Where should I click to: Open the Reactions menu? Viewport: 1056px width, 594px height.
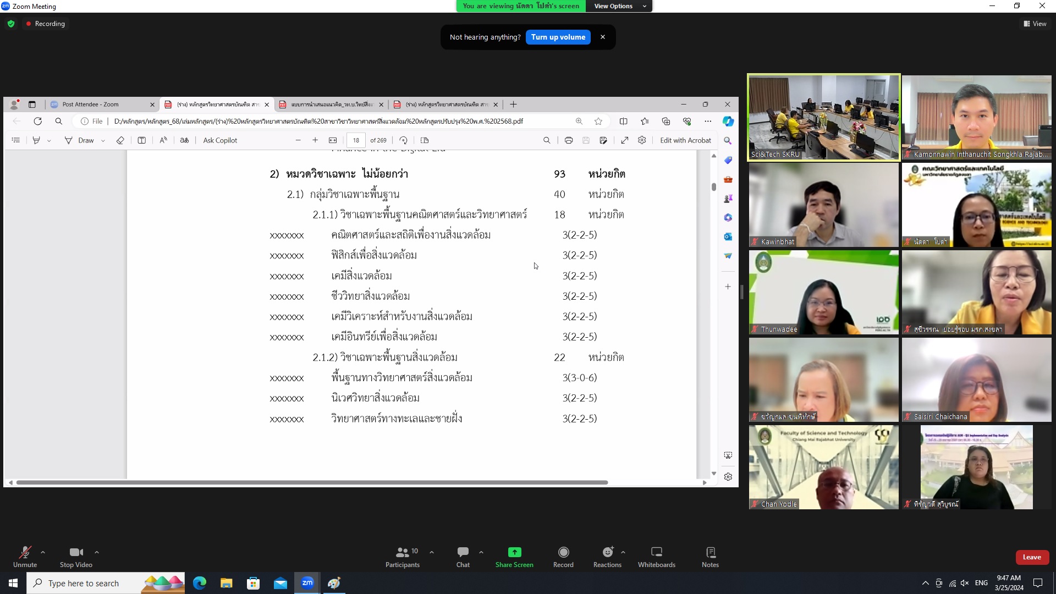pyautogui.click(x=607, y=557)
